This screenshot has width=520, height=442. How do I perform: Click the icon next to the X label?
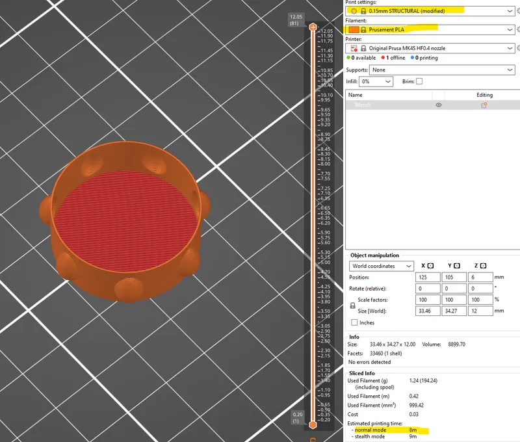pyautogui.click(x=430, y=266)
